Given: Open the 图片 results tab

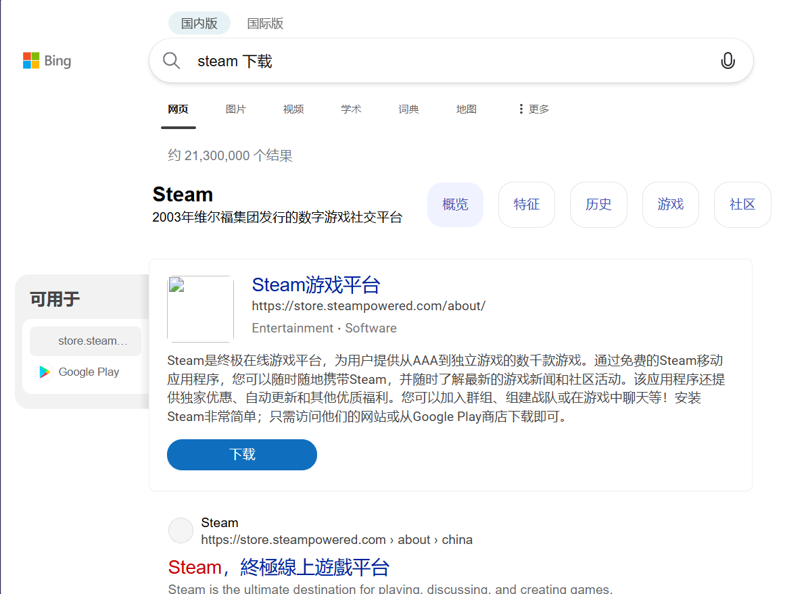Looking at the screenshot, I should (x=236, y=109).
